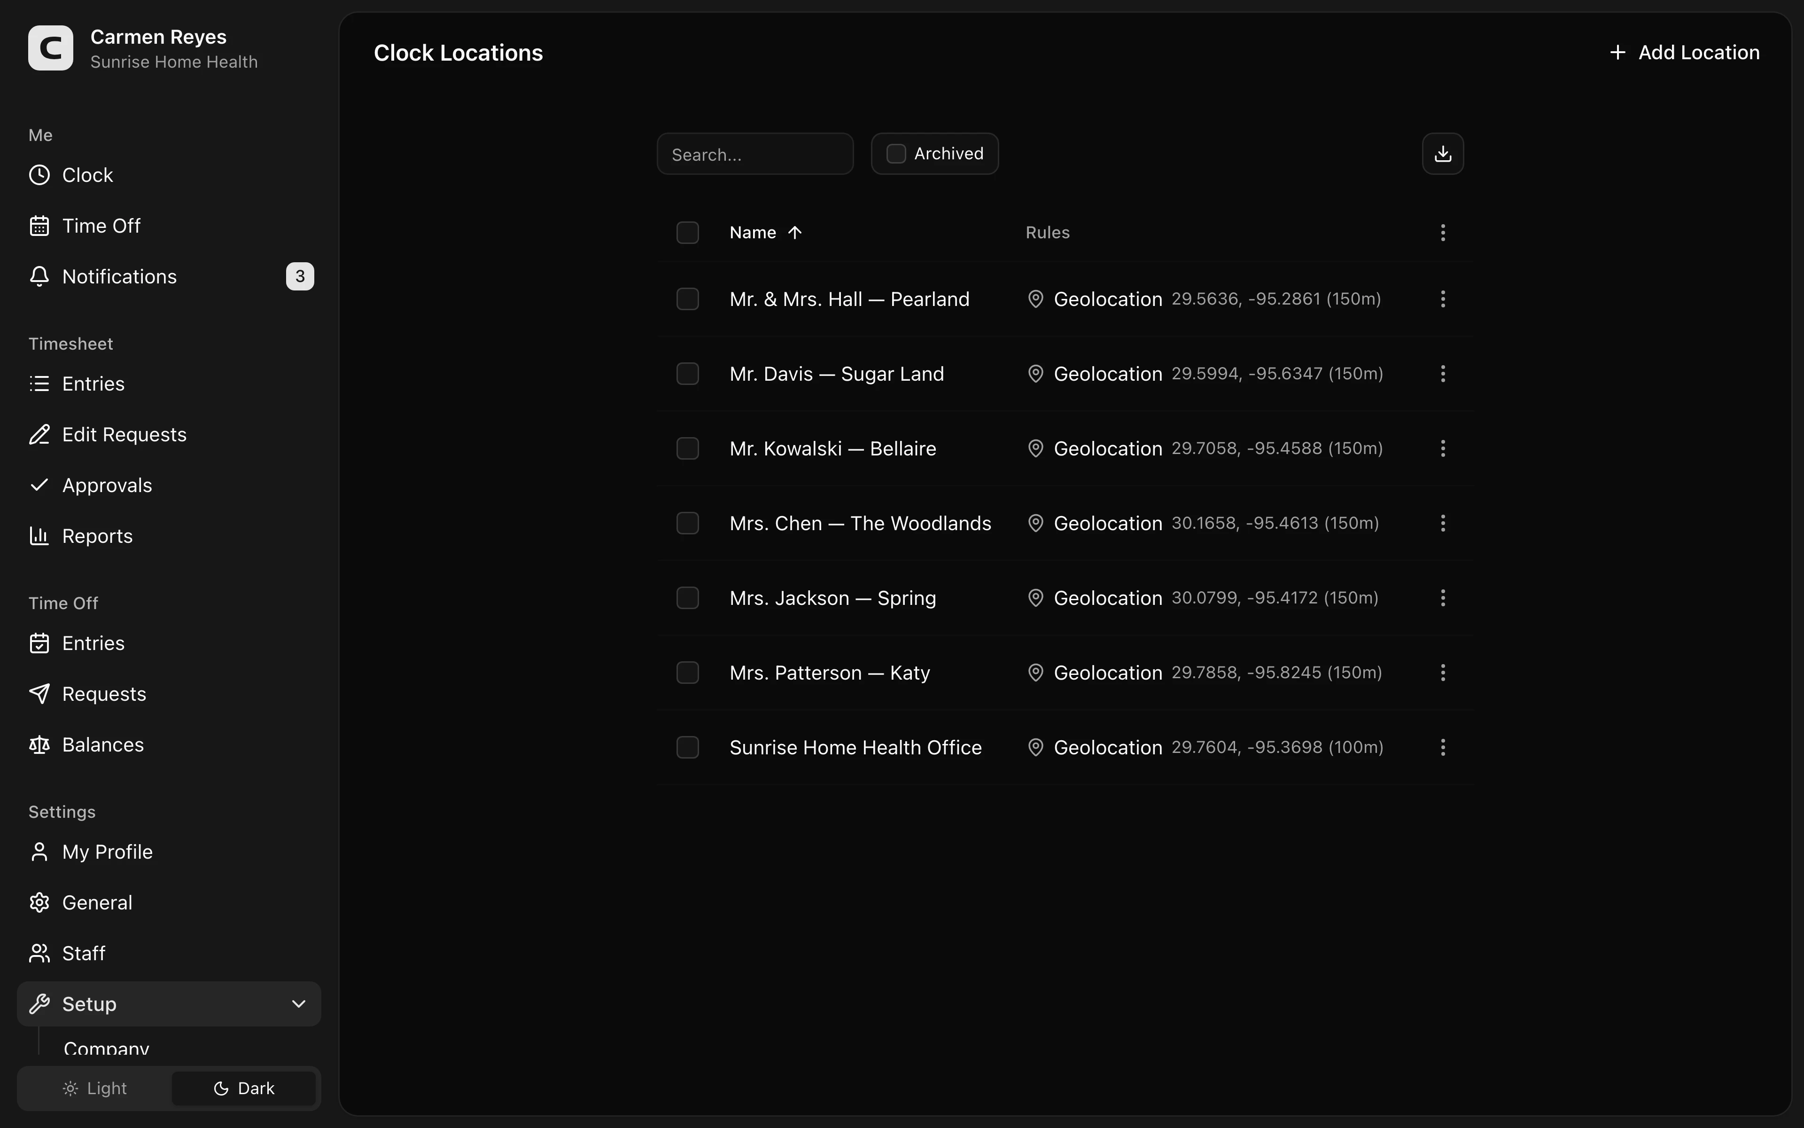Collapse the Setup section chevron

299,1004
